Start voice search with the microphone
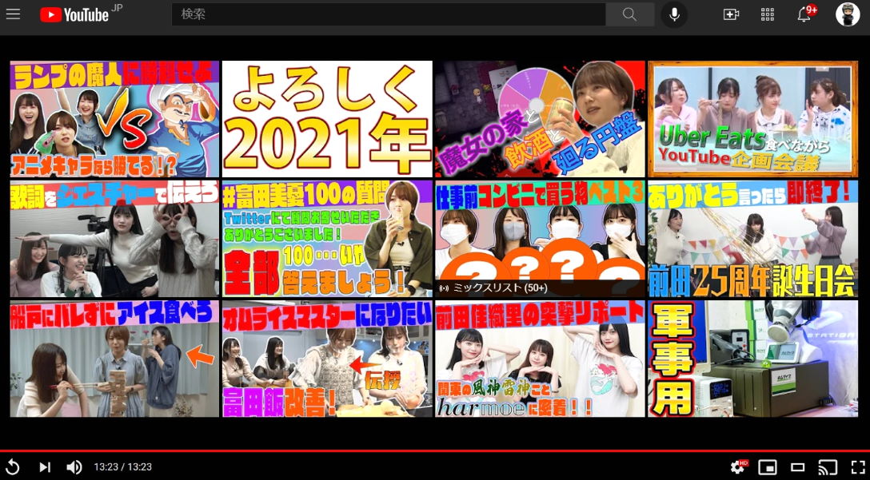Image resolution: width=870 pixels, height=480 pixels. [674, 14]
